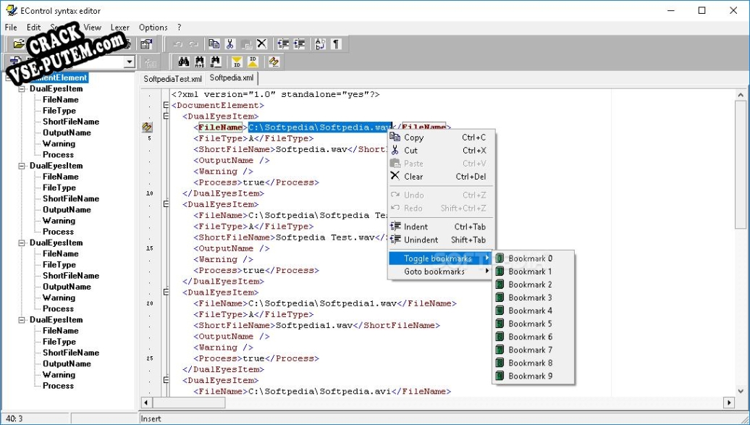The image size is (750, 425).
Task: Toggle Bookmark 2 in the submenu
Action: coord(533,285)
